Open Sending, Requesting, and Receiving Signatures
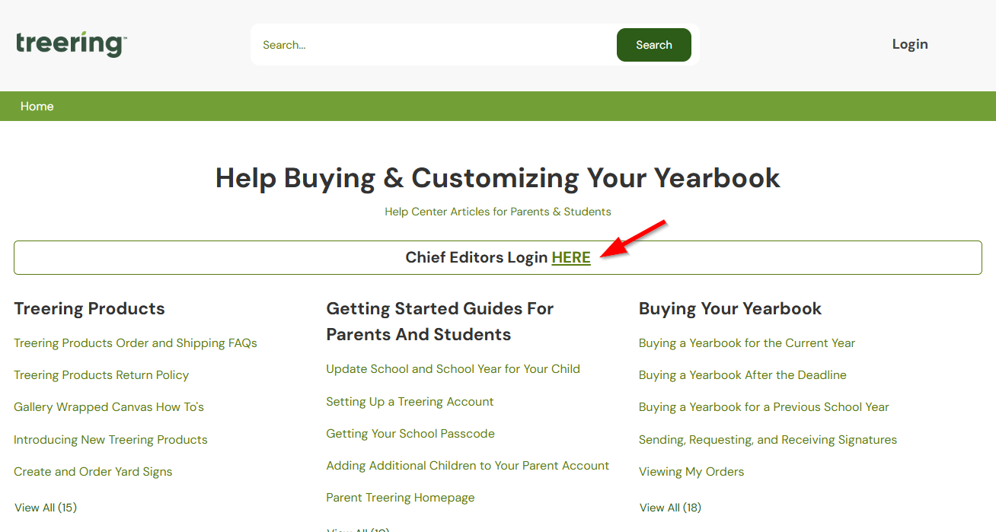 768,440
